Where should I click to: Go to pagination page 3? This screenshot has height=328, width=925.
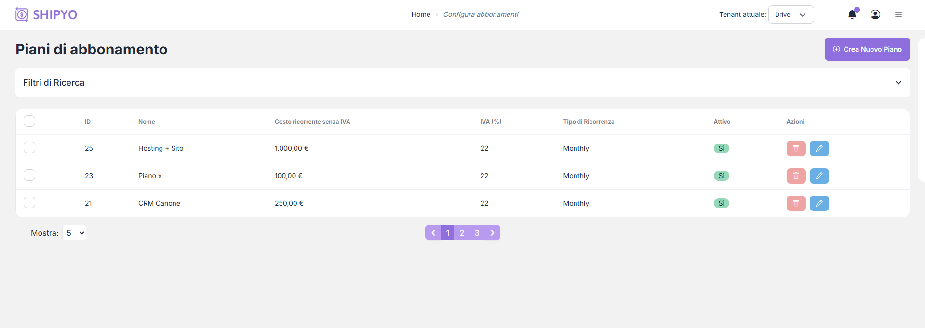477,233
